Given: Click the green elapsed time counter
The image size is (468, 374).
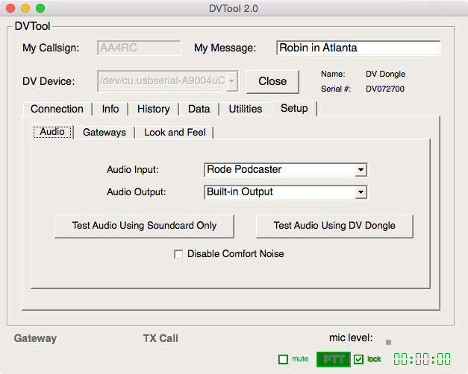Looking at the screenshot, I should point(422,359).
